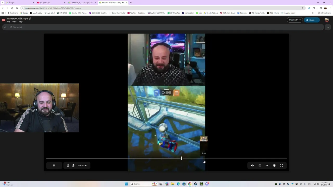This screenshot has height=187, width=333.
Task: Open the Google AdSense bookmark
Action: tap(211, 13)
